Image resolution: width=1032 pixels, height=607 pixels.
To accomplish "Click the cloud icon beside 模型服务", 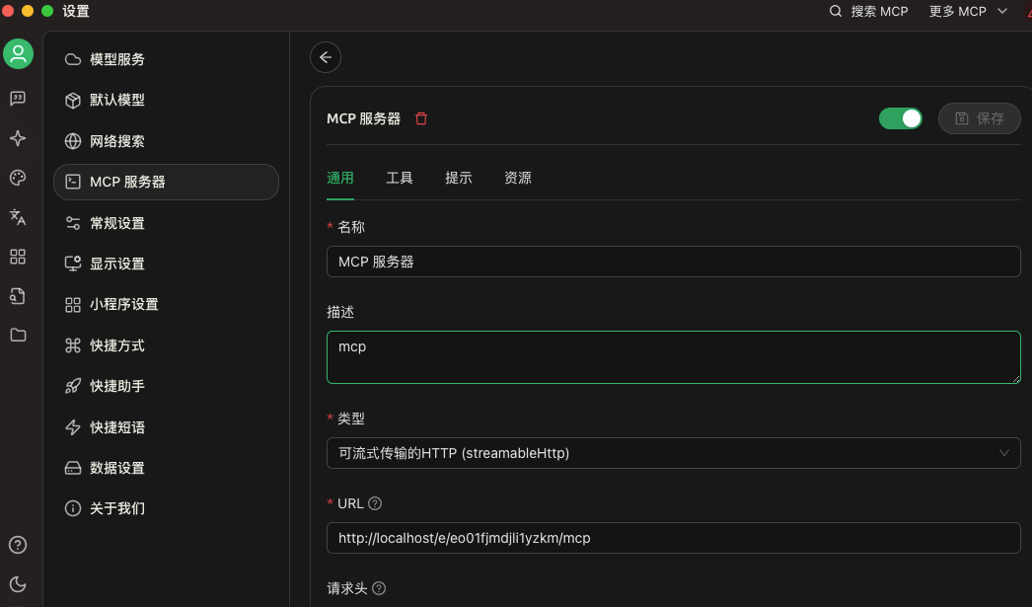I will point(73,59).
